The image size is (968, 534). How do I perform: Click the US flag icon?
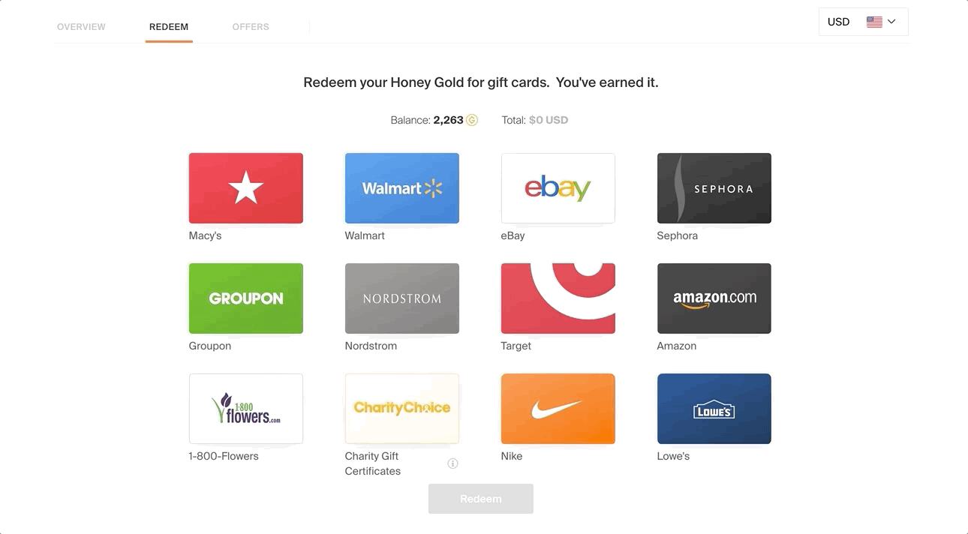(874, 22)
